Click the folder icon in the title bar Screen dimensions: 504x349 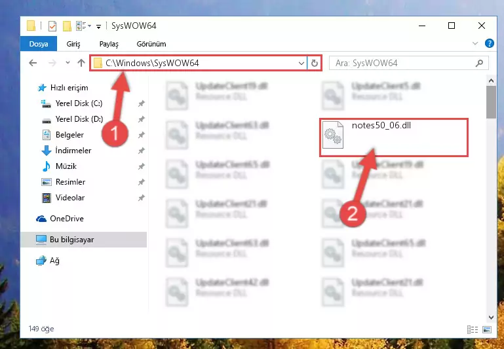[31, 26]
